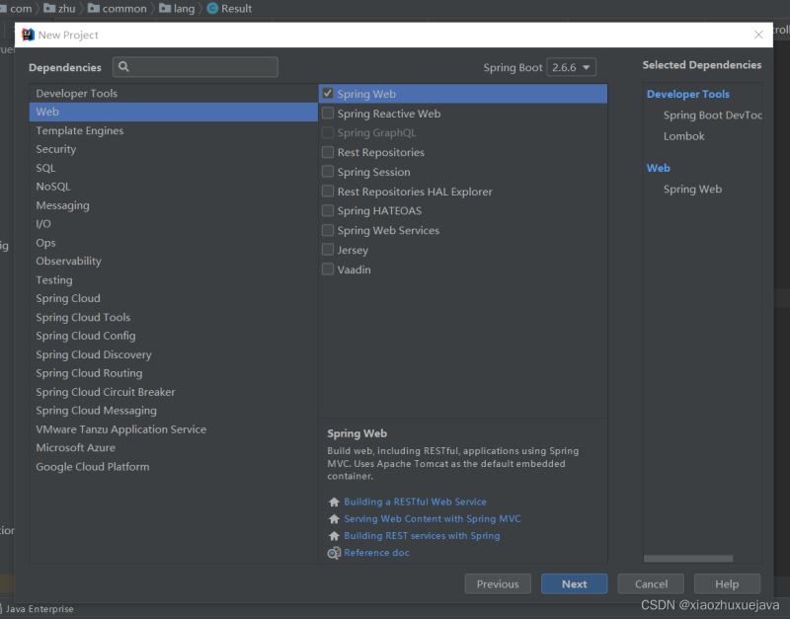Select the Developer Tools category

76,94
